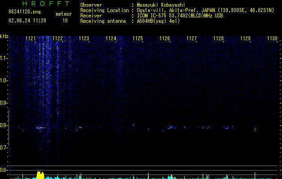Click the 1129 time axis label
282x179 pixels.
pos(245,38)
